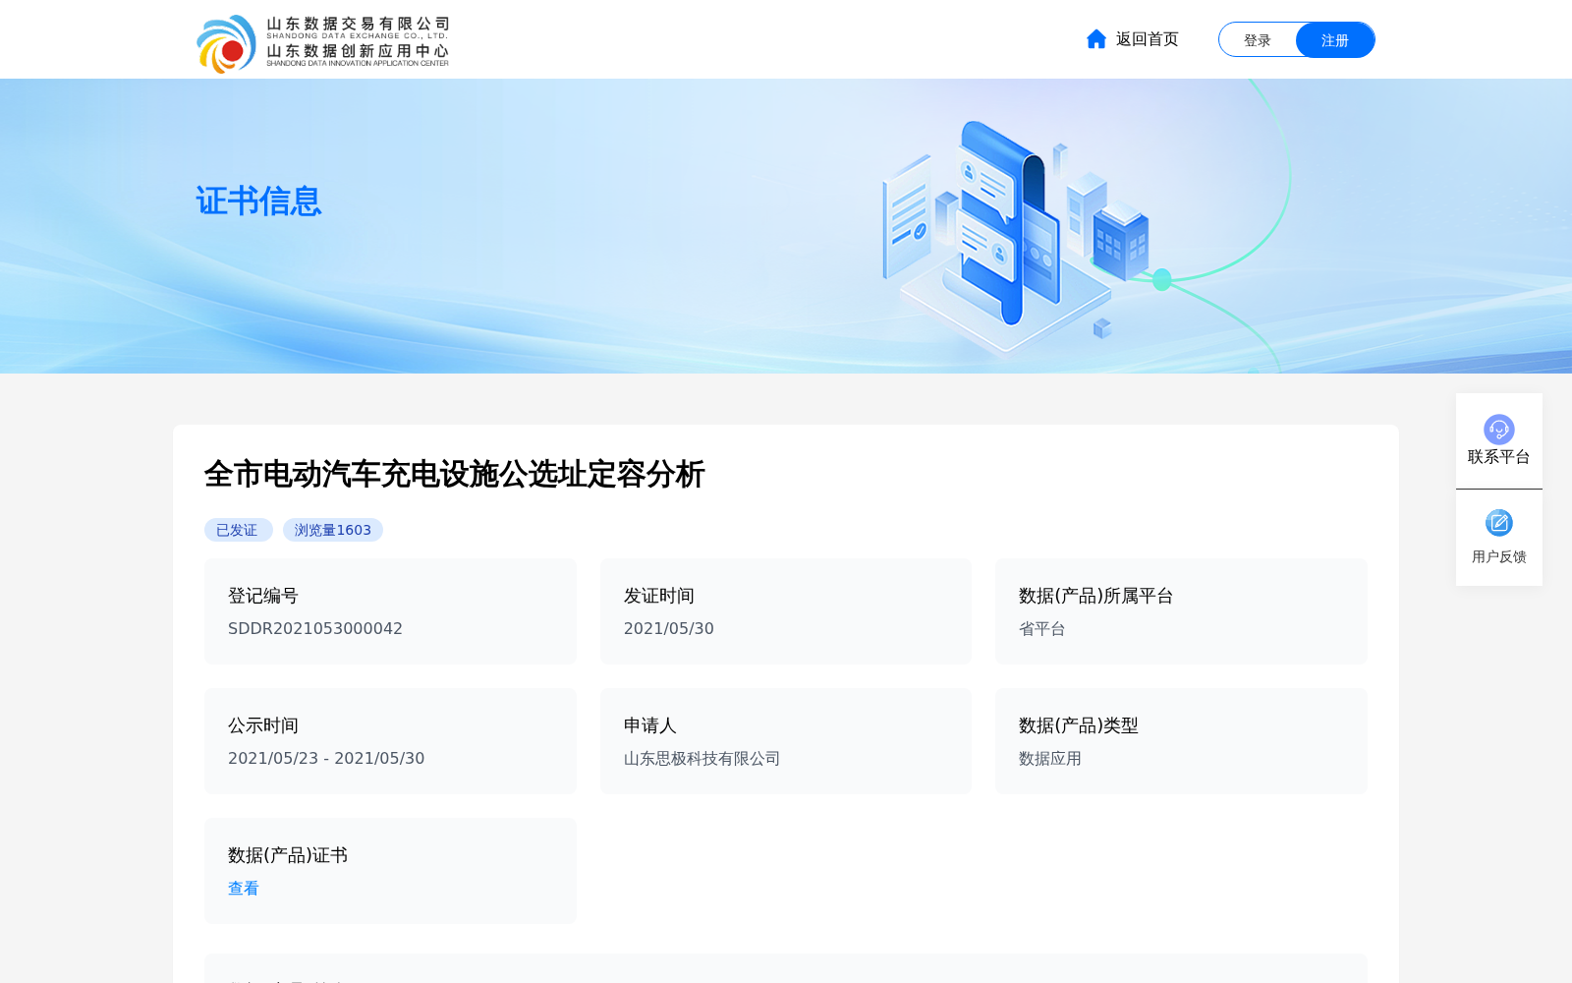
Task: Click the 用户反馈 edit icon
Action: coord(1499,523)
